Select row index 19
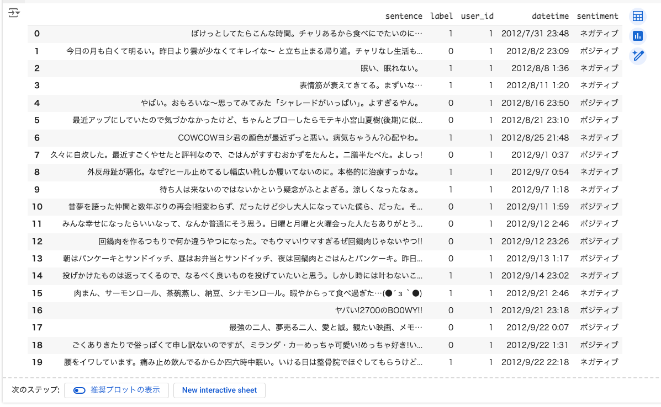661x407 pixels. tap(37, 362)
